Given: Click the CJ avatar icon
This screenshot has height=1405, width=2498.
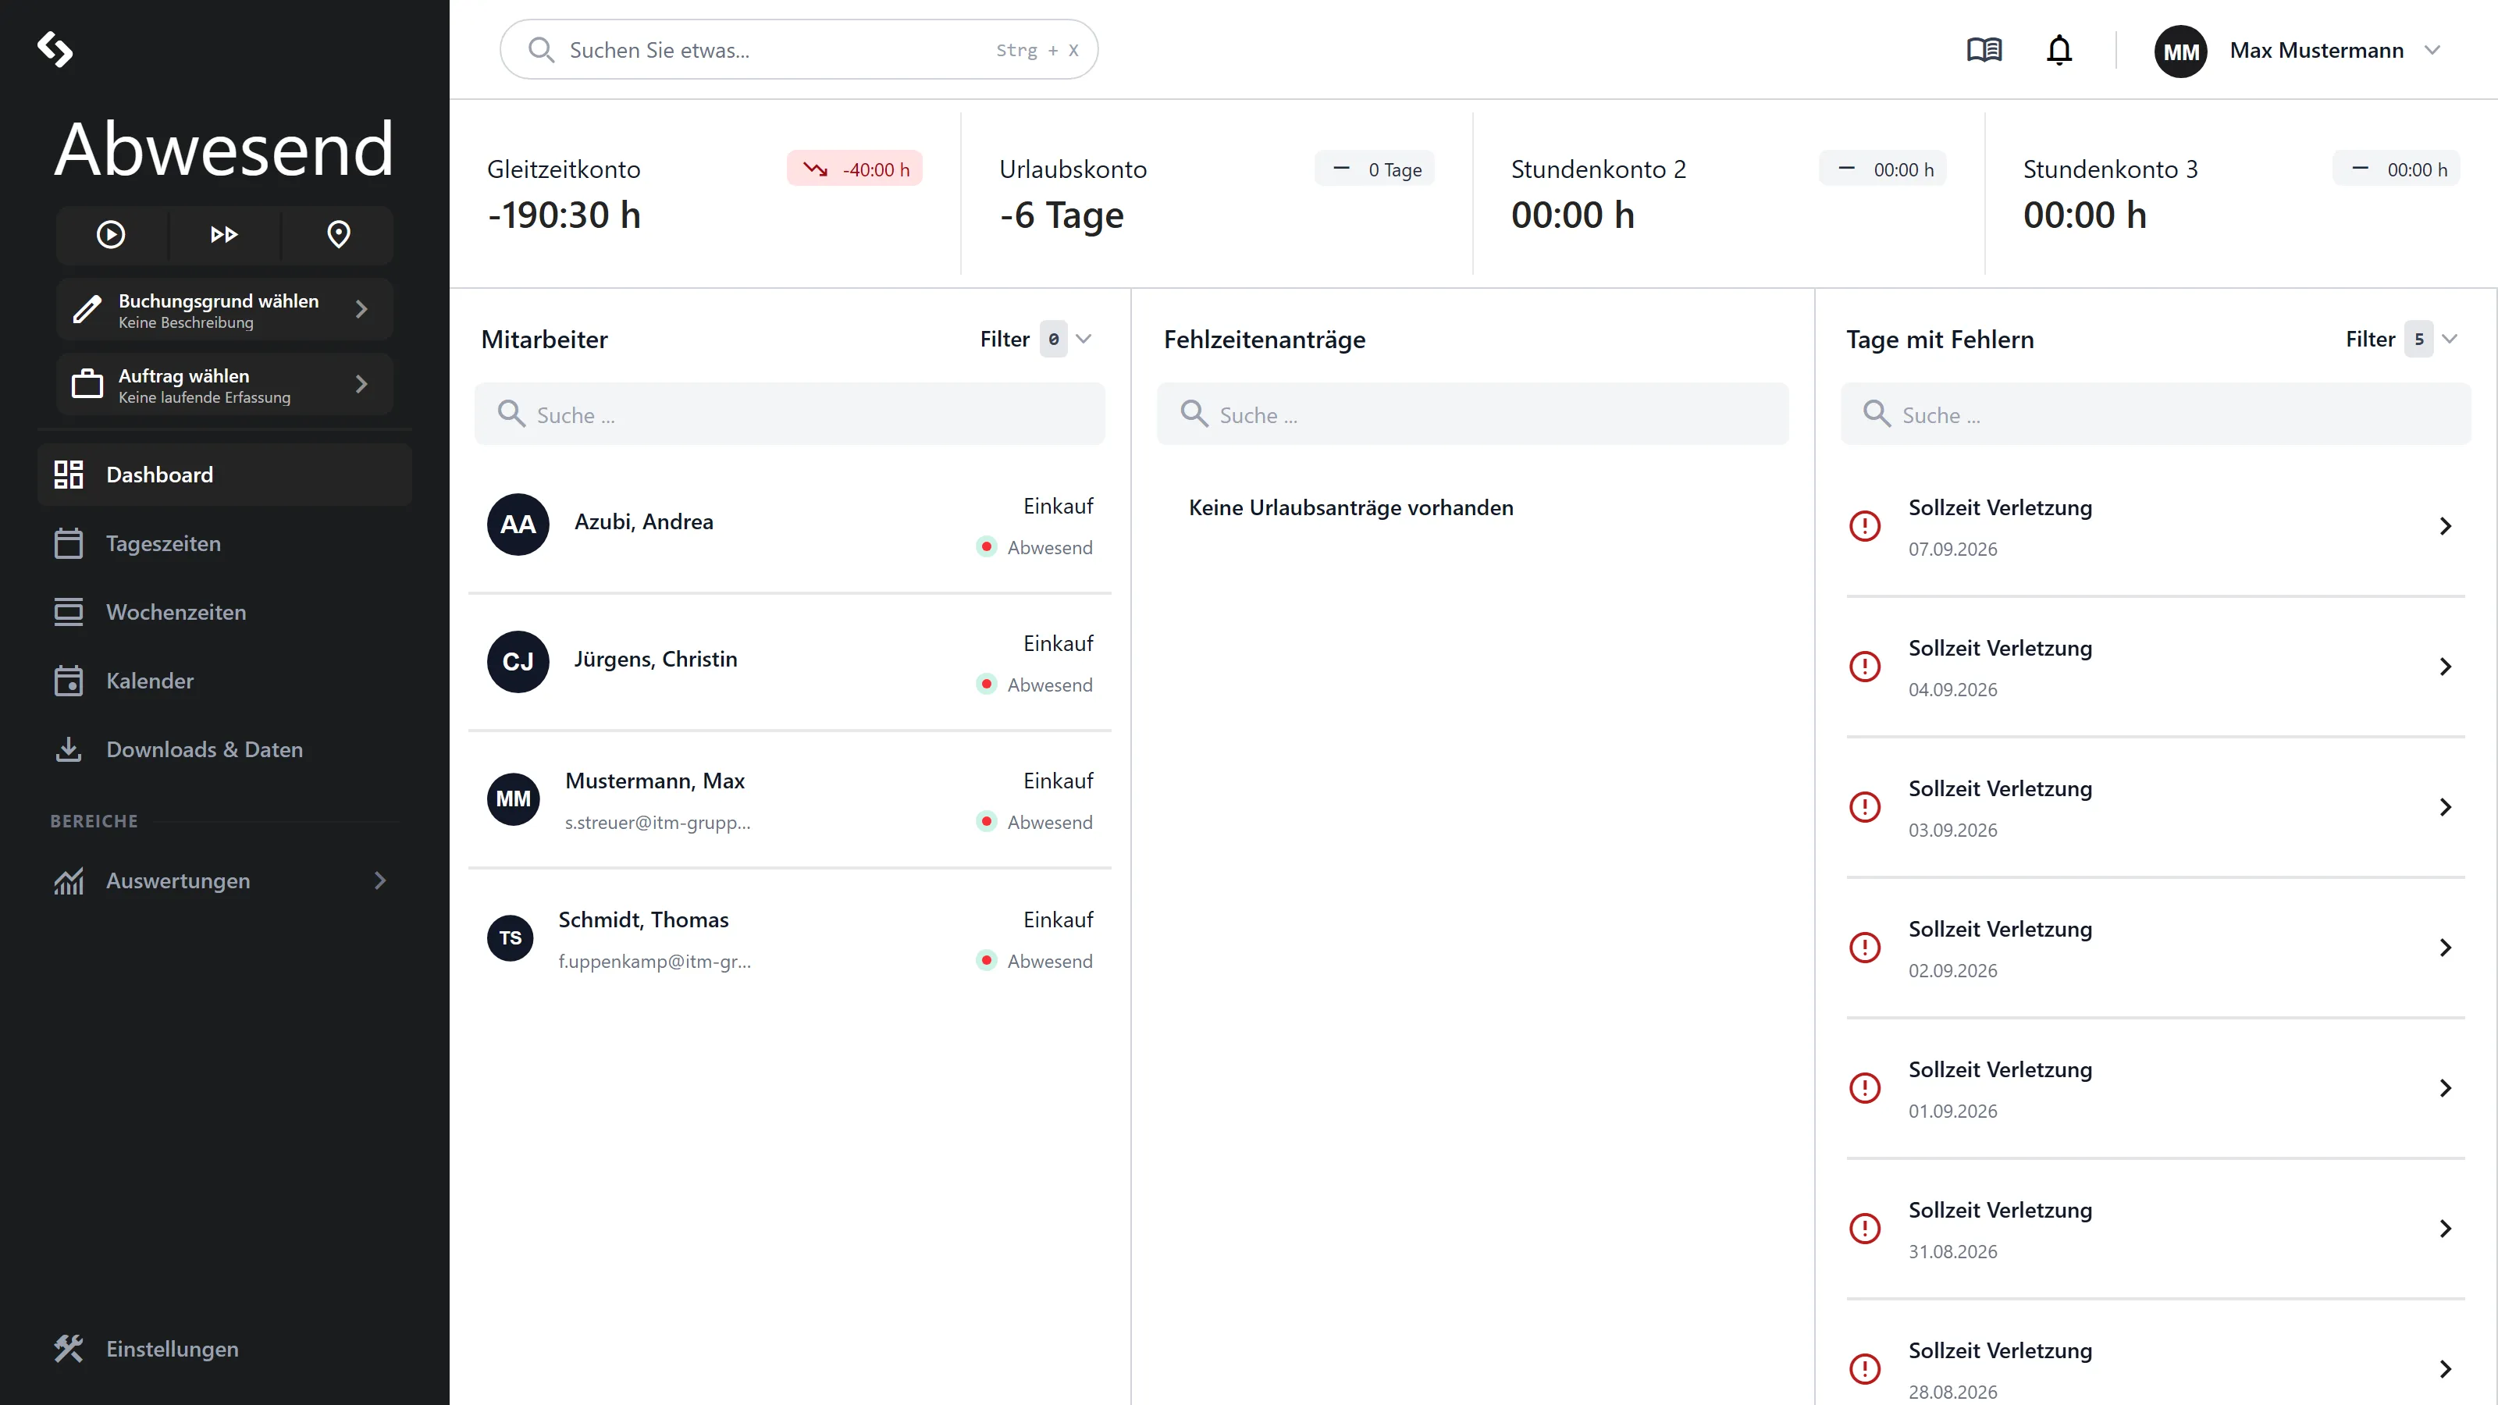Looking at the screenshot, I should coord(518,662).
